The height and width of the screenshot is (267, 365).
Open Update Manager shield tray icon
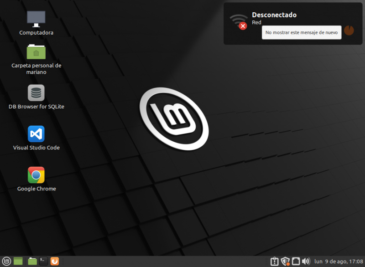click(x=285, y=262)
